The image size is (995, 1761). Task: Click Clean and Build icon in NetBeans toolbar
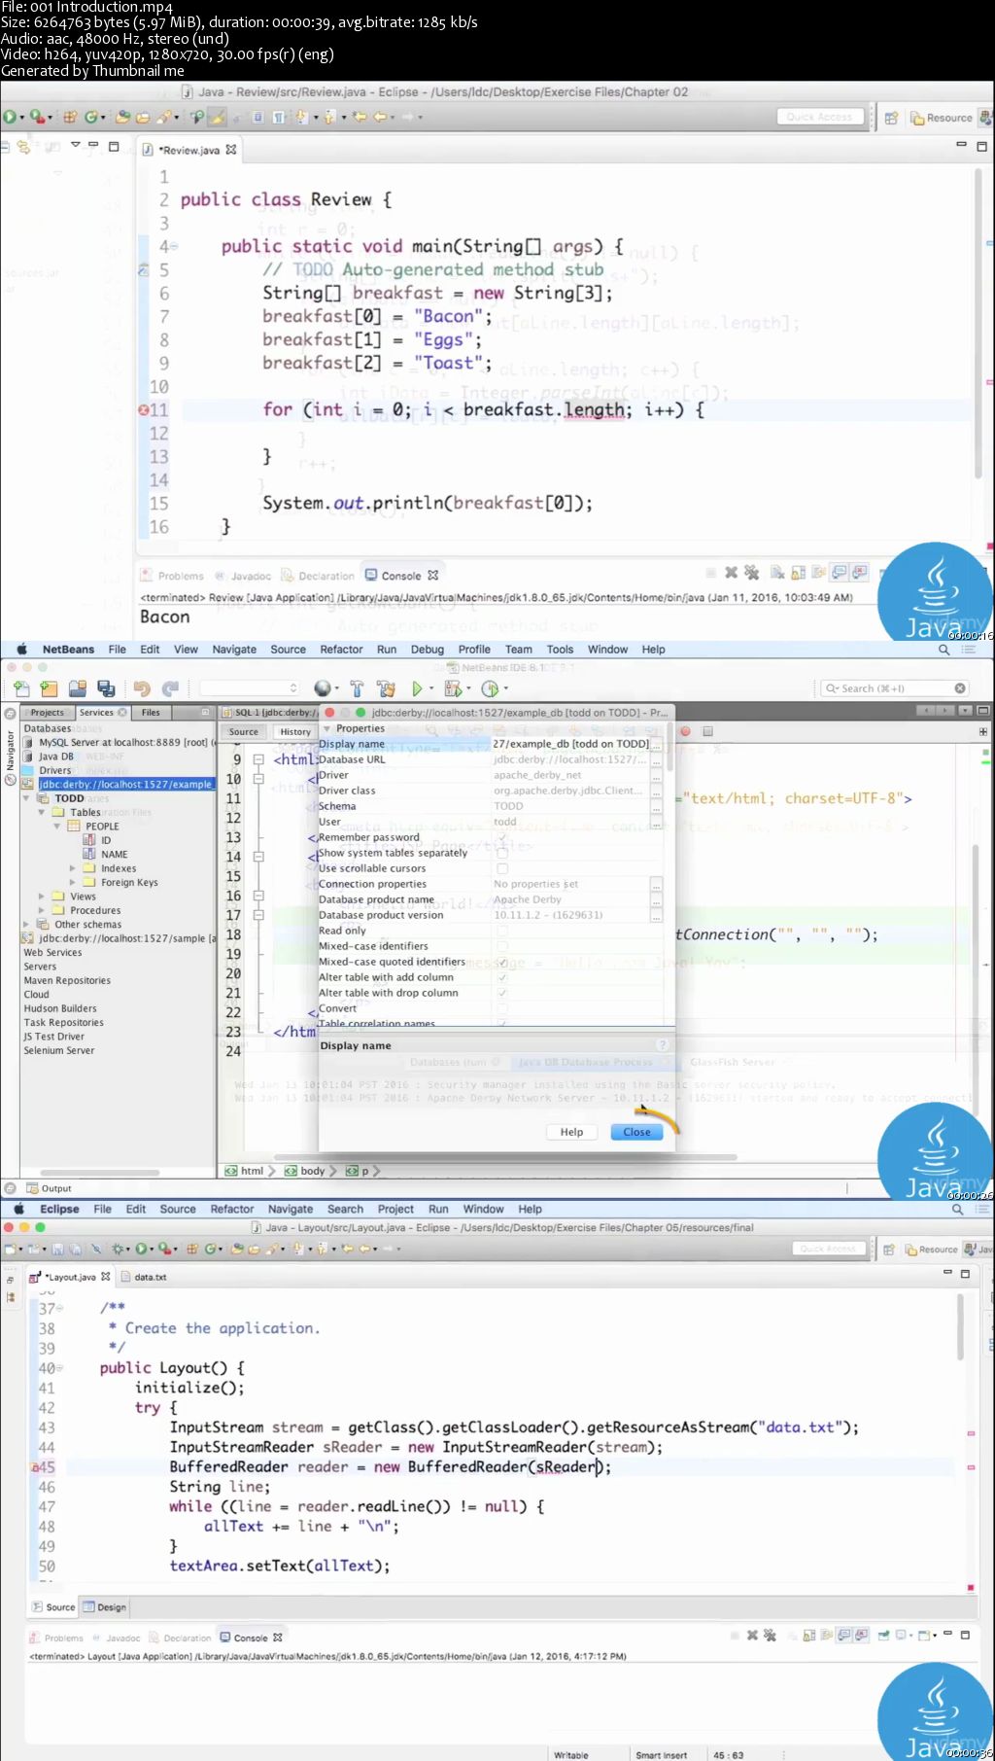tap(386, 688)
